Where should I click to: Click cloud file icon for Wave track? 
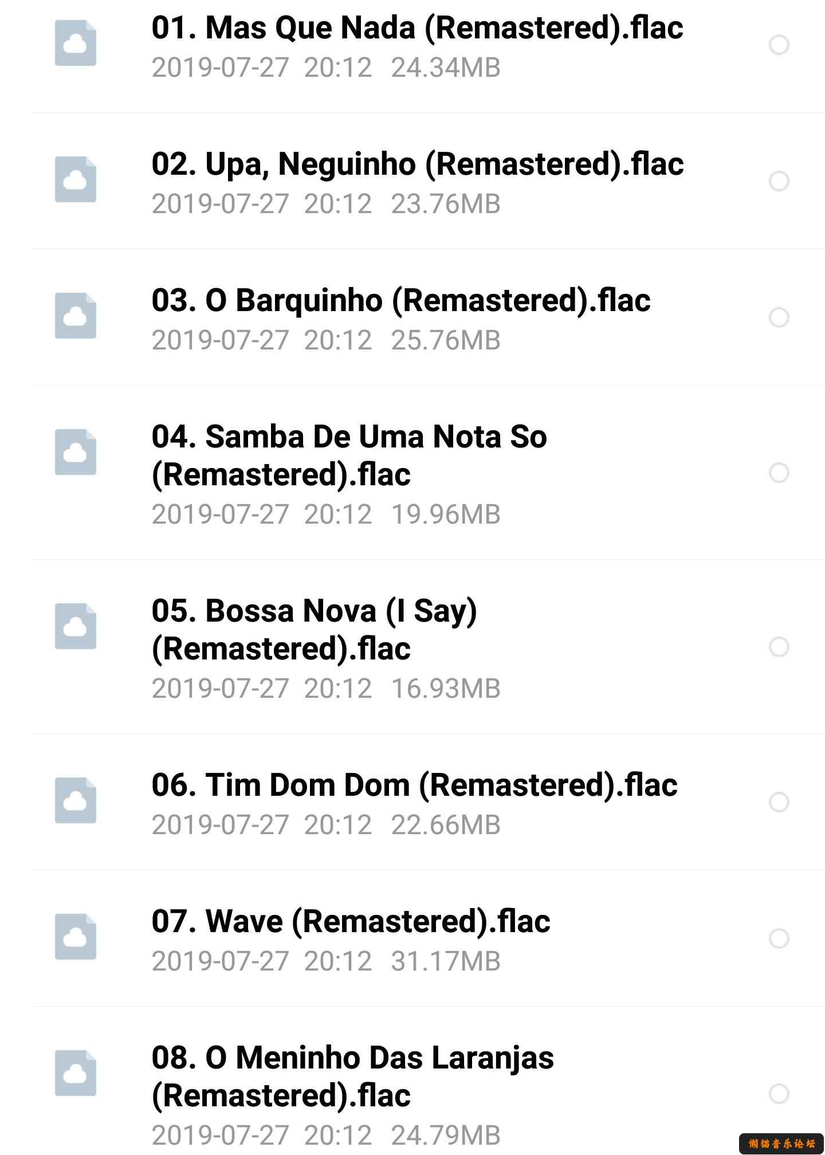(76, 937)
